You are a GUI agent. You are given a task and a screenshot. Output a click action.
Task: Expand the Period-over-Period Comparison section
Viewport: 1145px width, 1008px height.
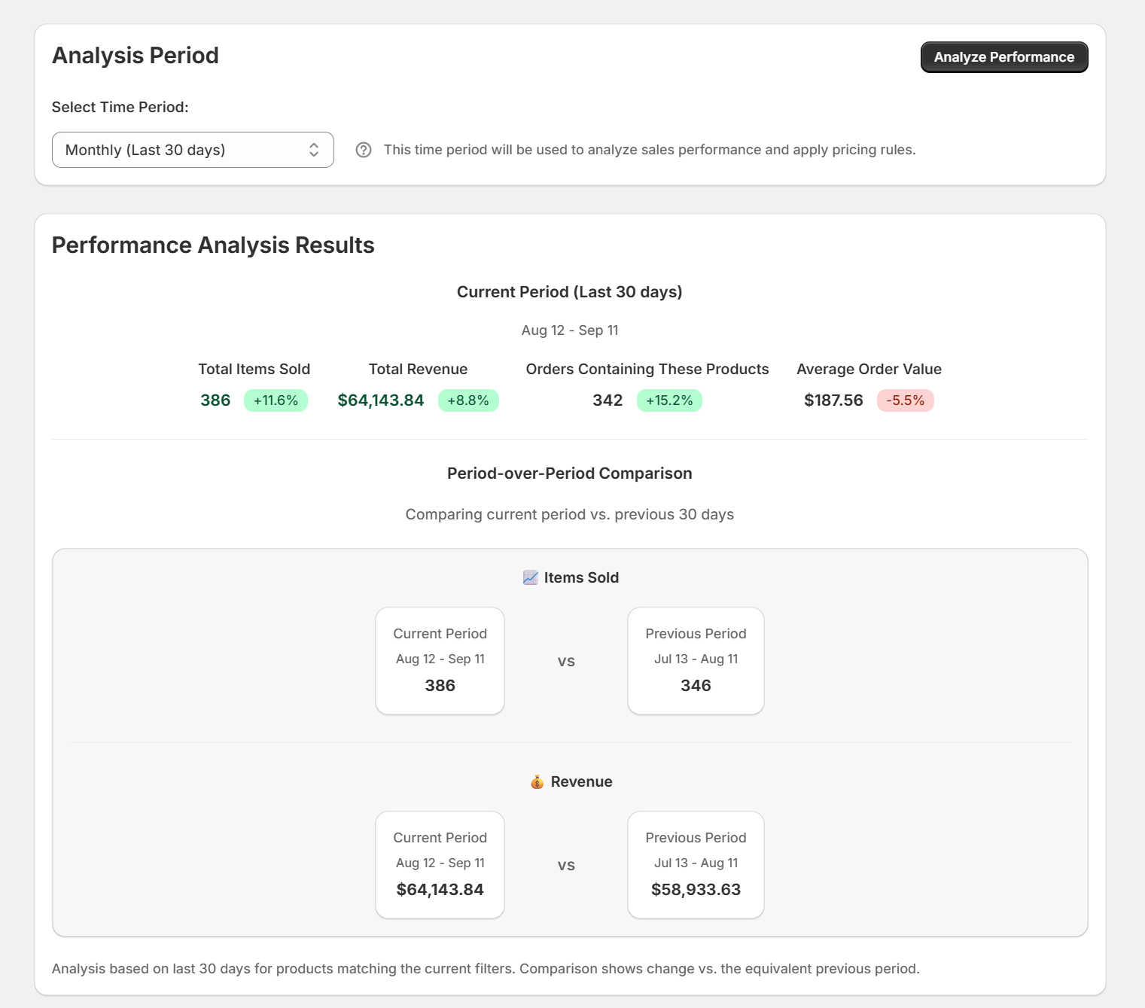pyautogui.click(x=570, y=474)
